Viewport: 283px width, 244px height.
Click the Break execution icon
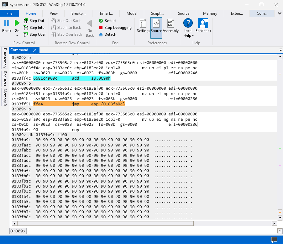pos(7,23)
